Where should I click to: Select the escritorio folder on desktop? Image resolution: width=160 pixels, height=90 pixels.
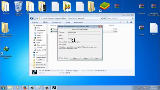6,7
